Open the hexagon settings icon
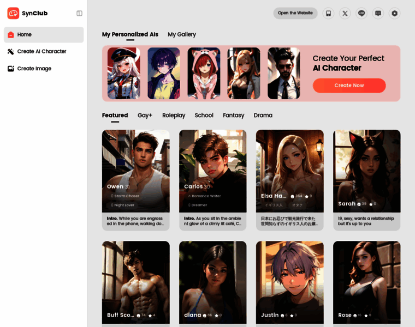 coord(394,13)
